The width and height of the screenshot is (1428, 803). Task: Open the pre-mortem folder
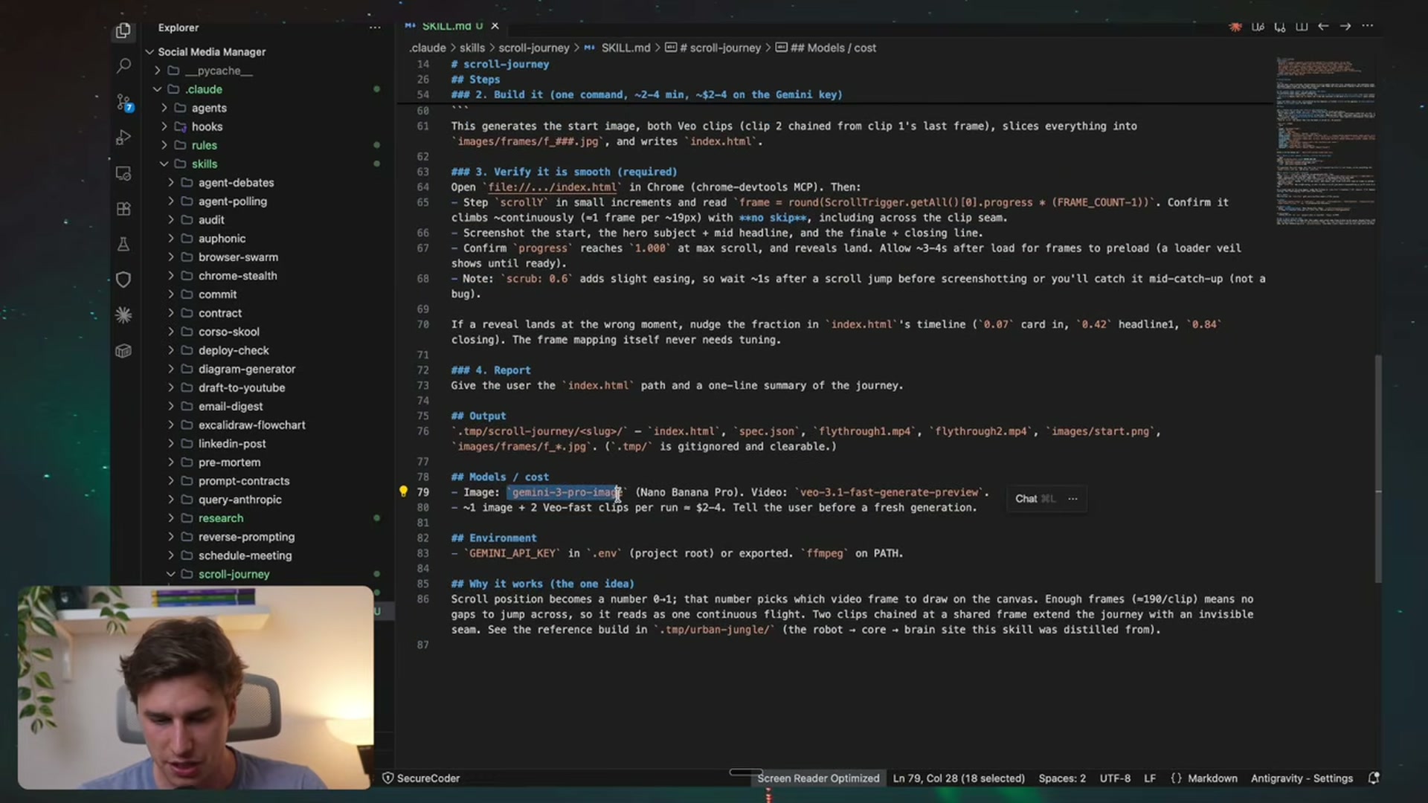(229, 462)
